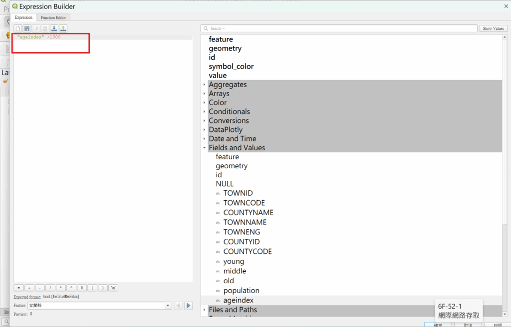Select the TOWNCODE field
The width and height of the screenshot is (511, 327).
[244, 203]
